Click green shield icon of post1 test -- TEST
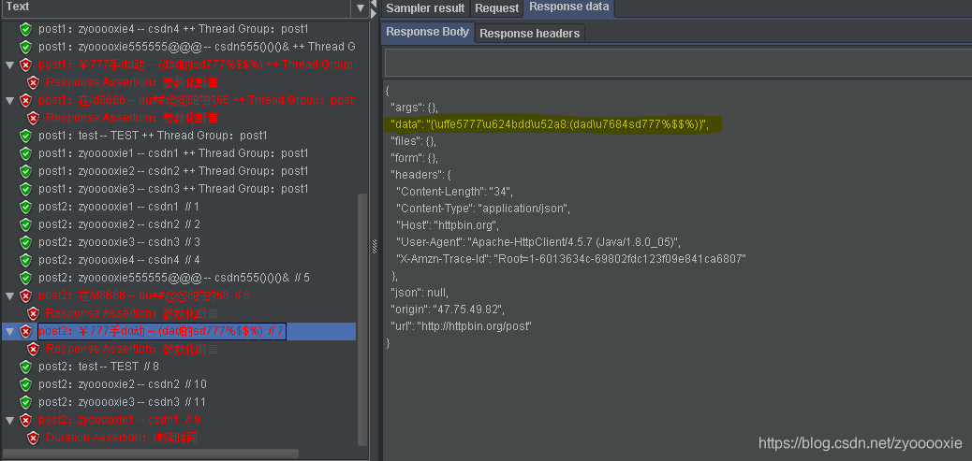 pyautogui.click(x=25, y=136)
